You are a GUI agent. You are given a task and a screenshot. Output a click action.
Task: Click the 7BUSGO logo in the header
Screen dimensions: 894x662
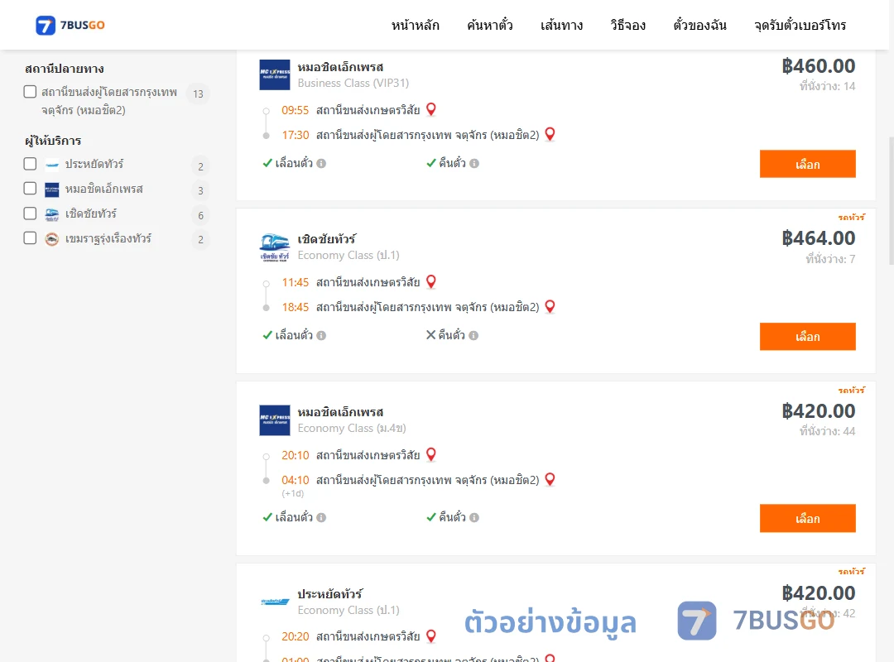pos(70,25)
